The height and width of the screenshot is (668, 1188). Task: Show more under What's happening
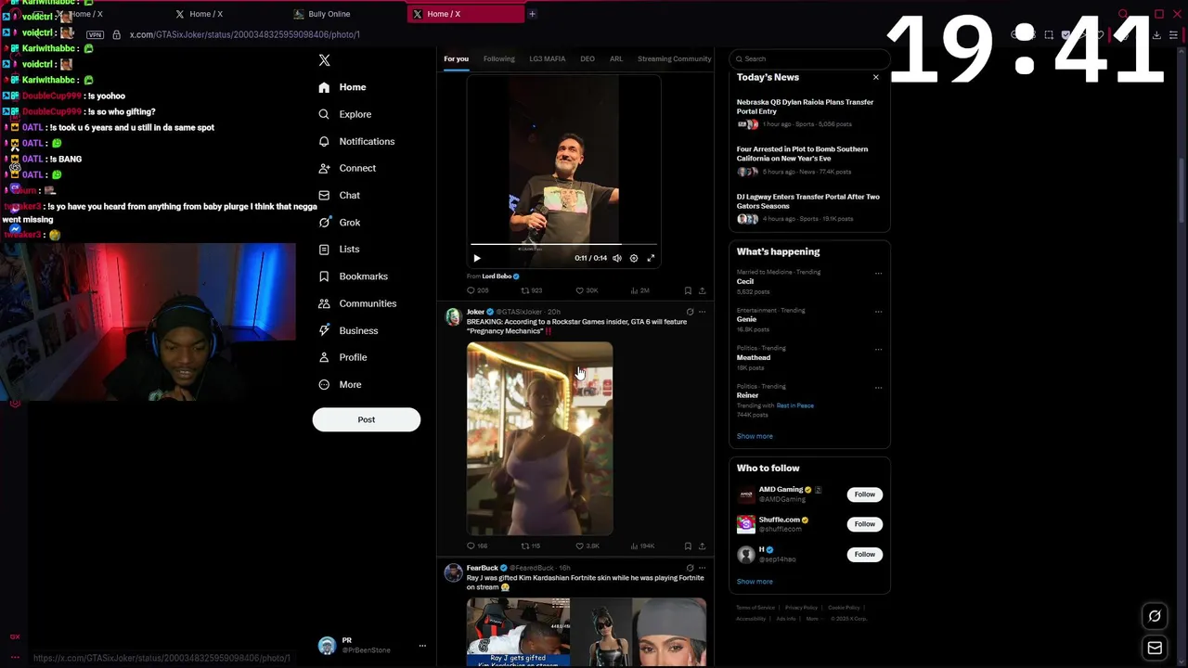point(755,436)
